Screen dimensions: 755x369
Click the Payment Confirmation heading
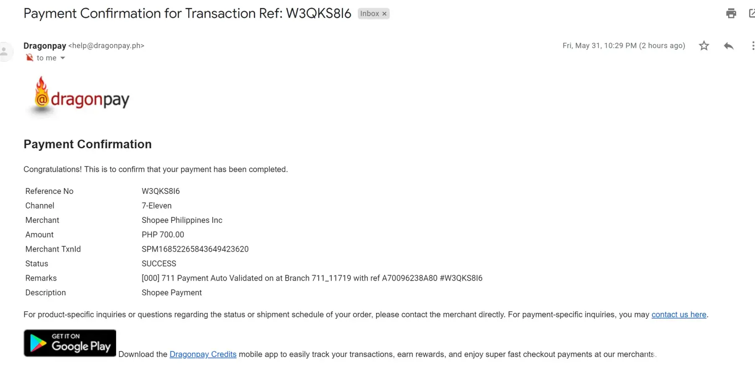(88, 144)
